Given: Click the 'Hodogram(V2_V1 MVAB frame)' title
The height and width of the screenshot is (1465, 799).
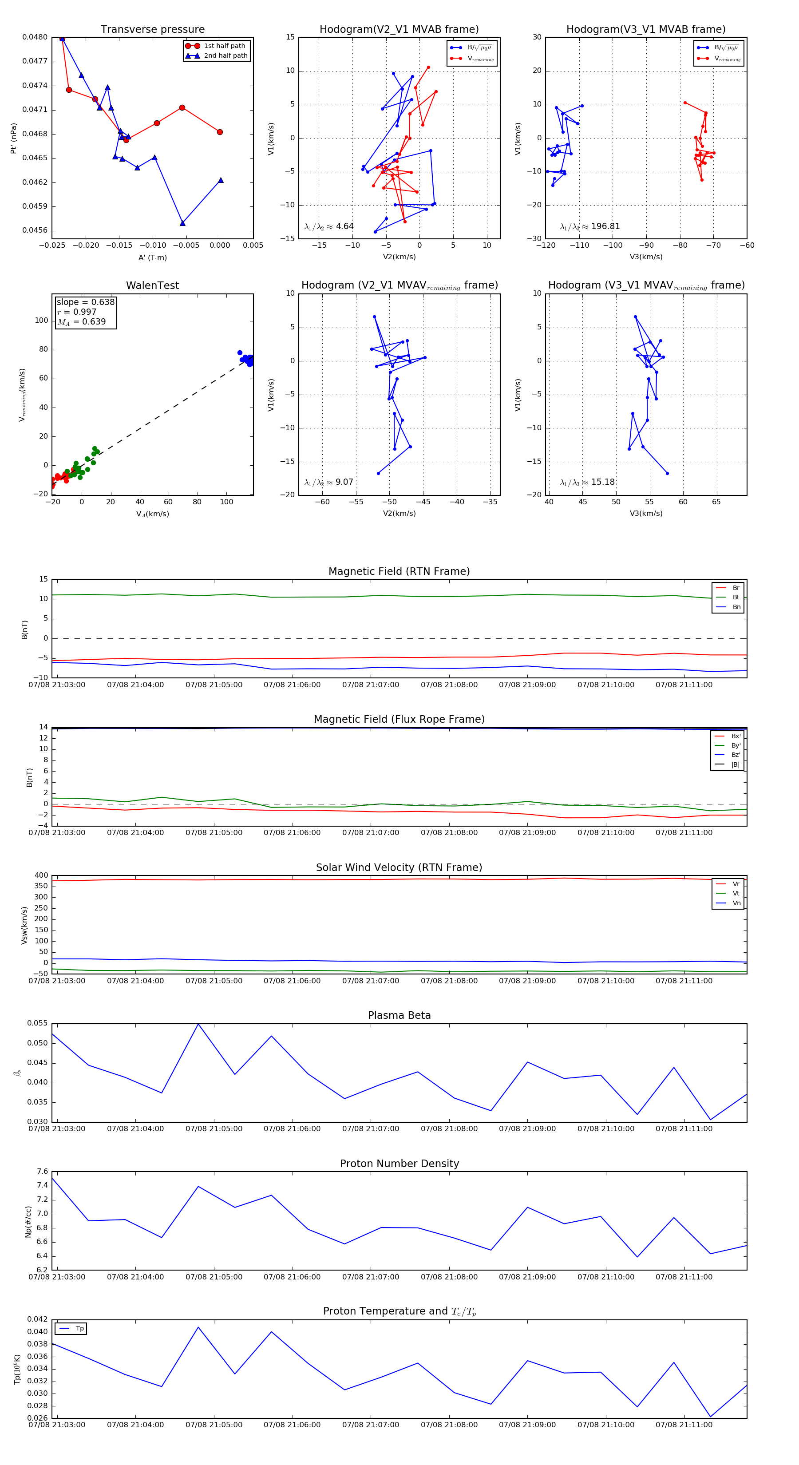Looking at the screenshot, I should pos(399,30).
